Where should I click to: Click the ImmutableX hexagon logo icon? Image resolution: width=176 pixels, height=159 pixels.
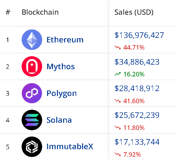[x=32, y=147]
